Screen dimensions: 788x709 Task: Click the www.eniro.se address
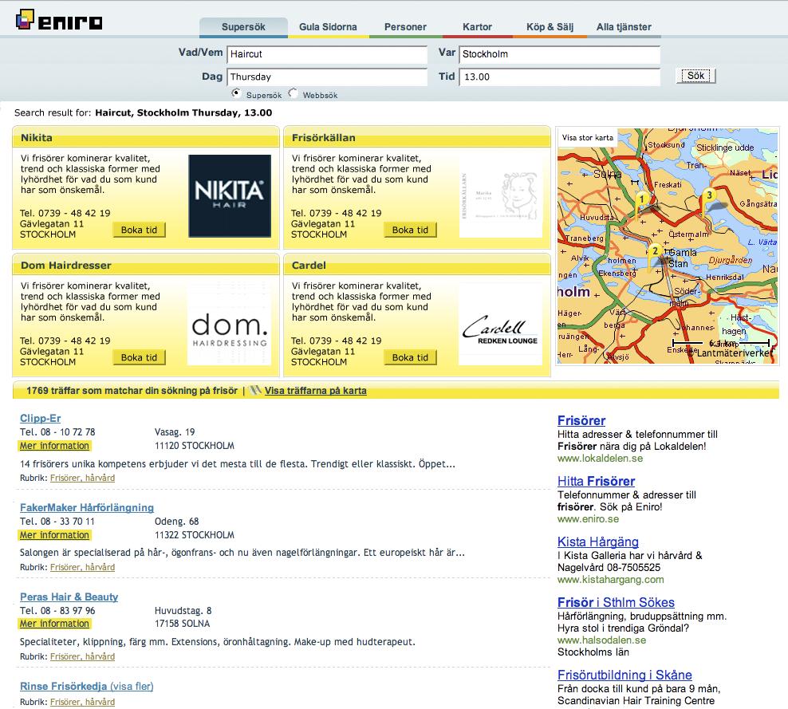(588, 519)
